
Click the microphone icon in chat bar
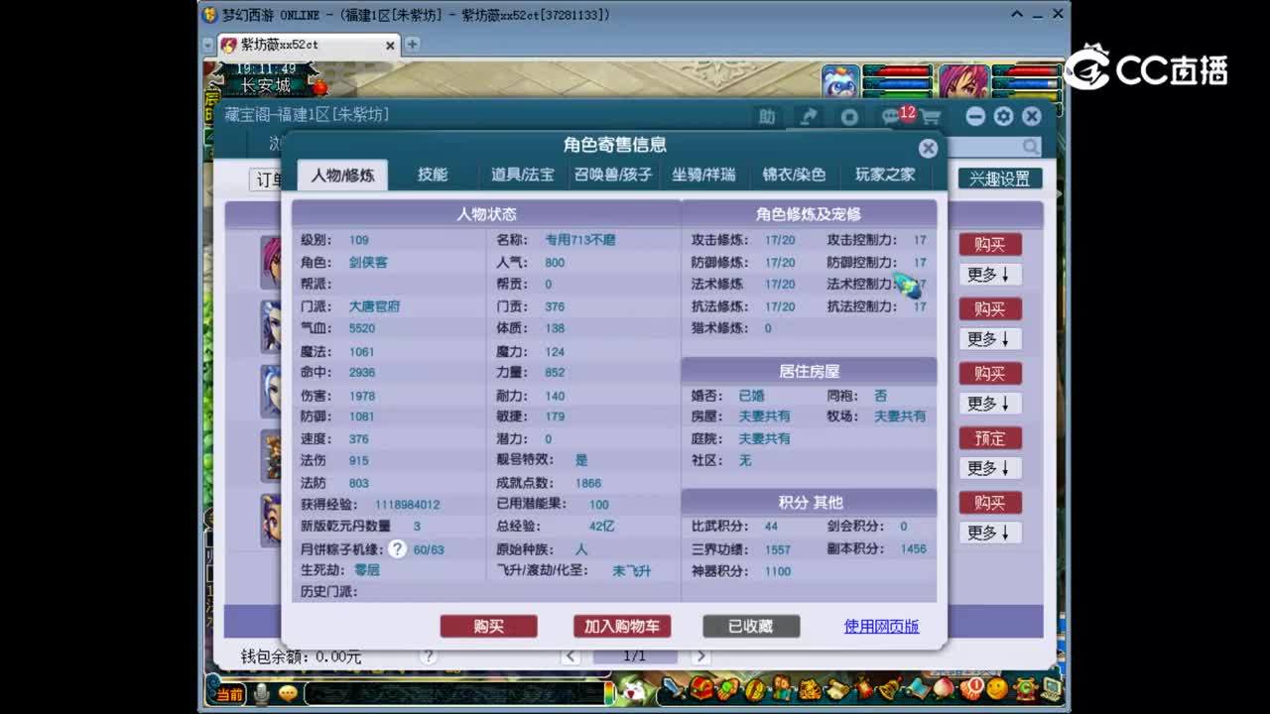[261, 693]
